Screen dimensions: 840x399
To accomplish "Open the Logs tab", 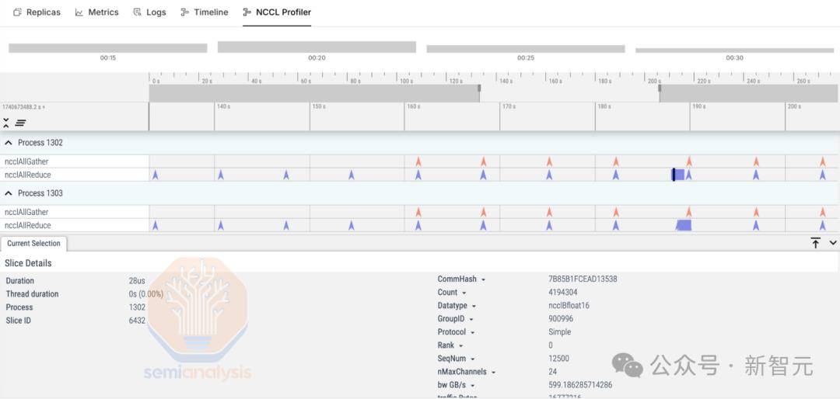I will pos(149,12).
